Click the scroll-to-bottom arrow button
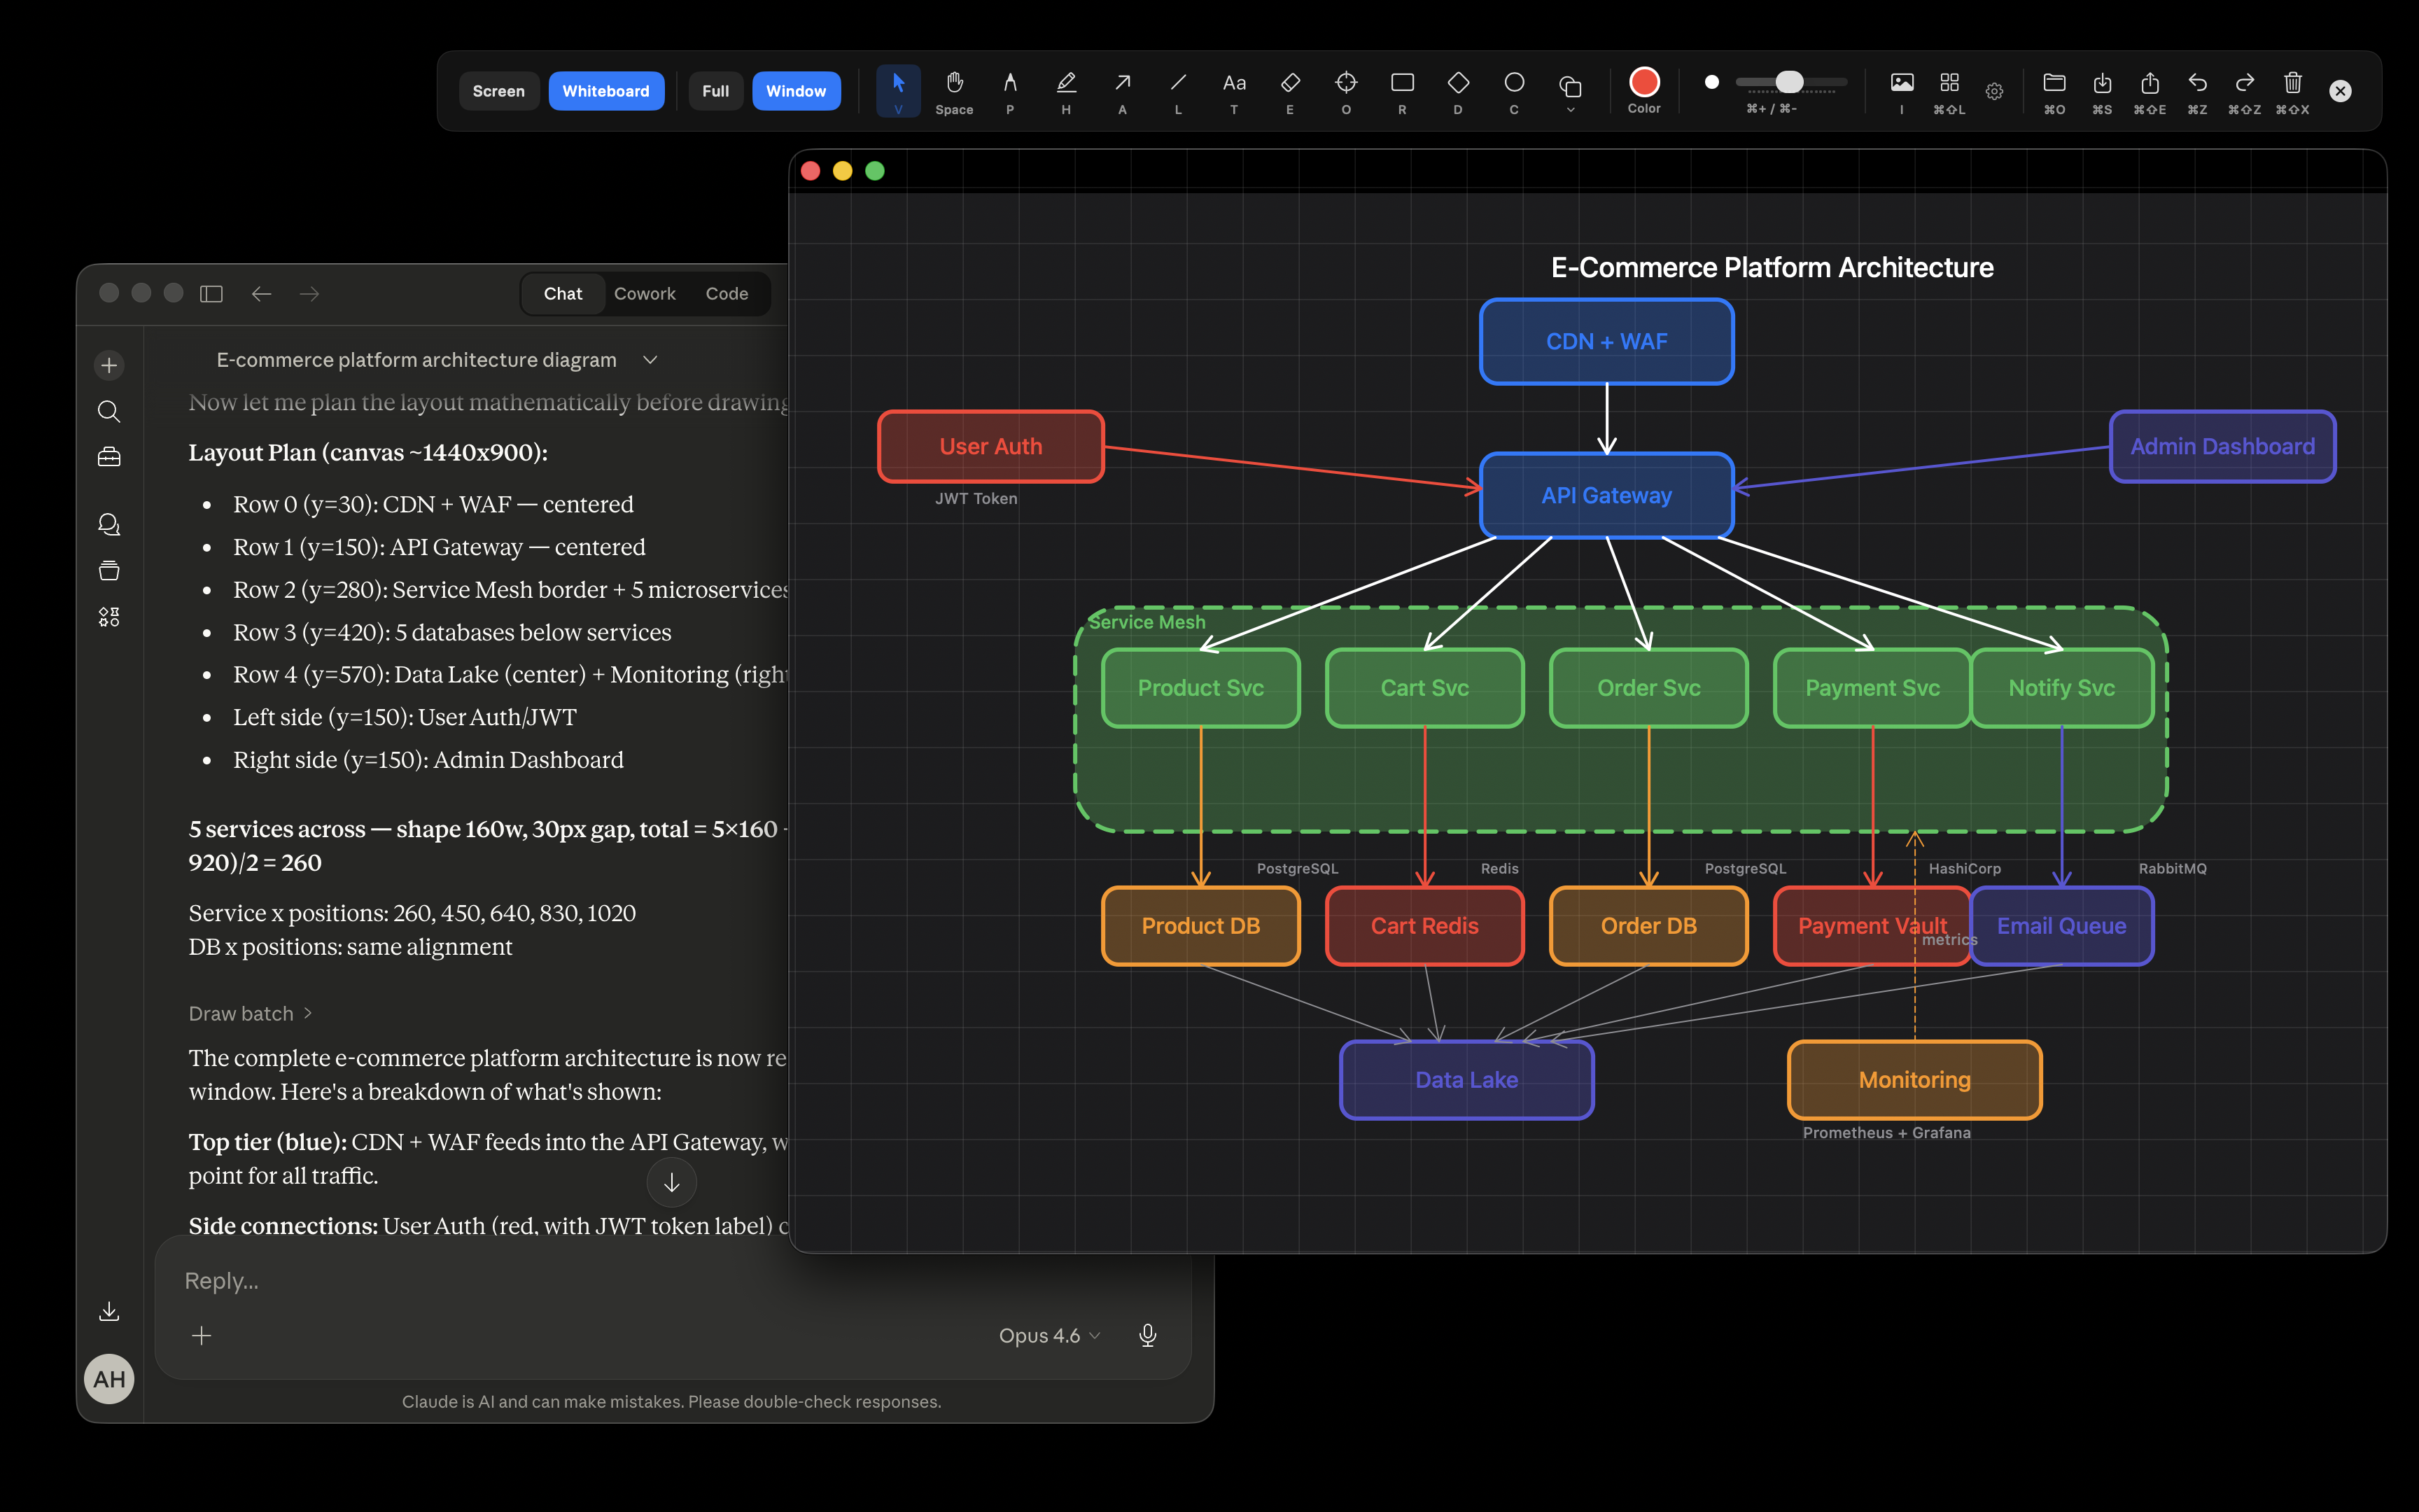The width and height of the screenshot is (2419, 1512). 672,1182
